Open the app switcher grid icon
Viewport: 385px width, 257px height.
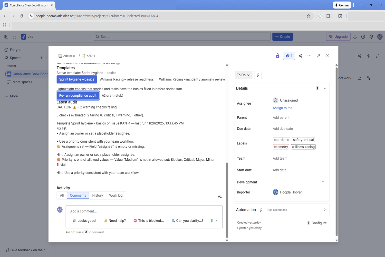(x=15, y=36)
